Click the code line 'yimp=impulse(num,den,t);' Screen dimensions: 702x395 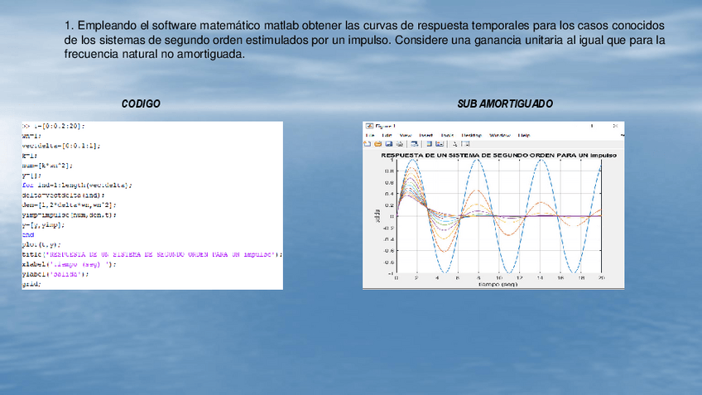pos(69,215)
